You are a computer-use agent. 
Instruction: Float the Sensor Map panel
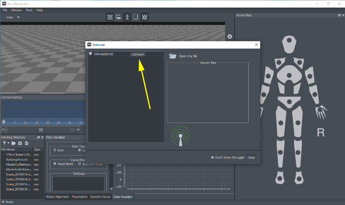(x=335, y=15)
